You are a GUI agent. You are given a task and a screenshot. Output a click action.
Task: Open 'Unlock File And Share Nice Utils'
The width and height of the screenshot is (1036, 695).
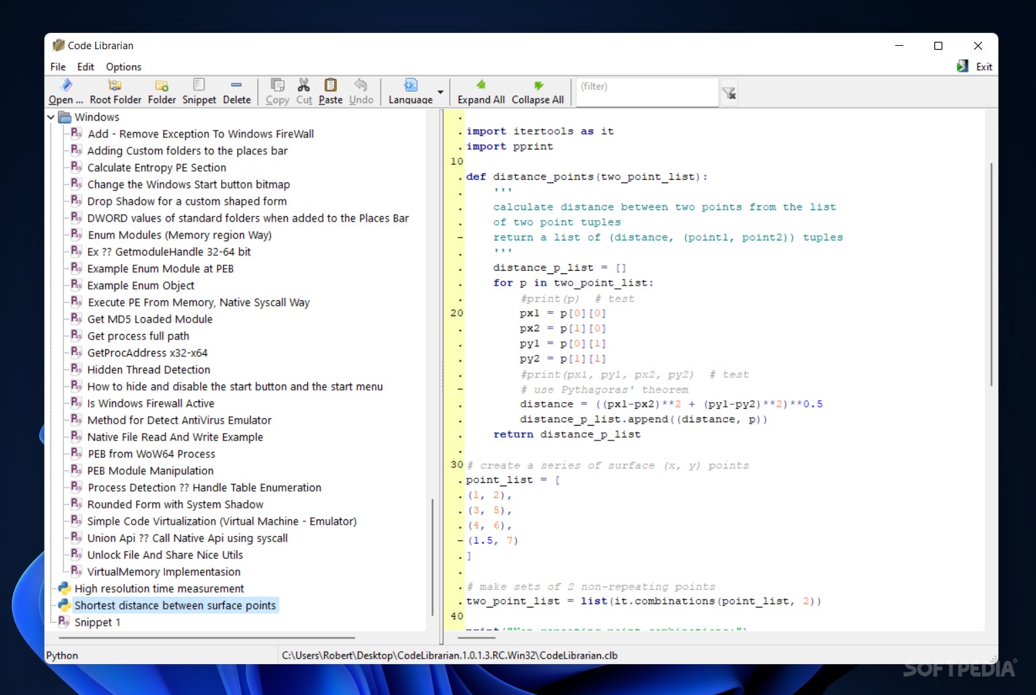click(165, 555)
